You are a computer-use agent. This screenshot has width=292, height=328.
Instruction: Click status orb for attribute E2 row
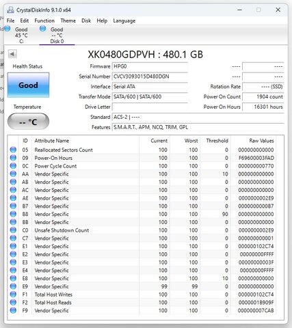(13, 254)
